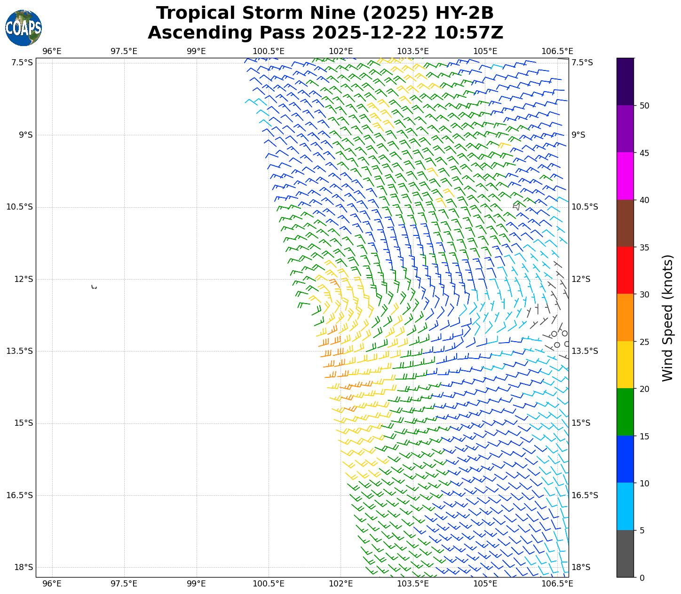
Task: Click the "Tropical Storm Nine (2025) HY-2B" title
Action: (x=325, y=13)
